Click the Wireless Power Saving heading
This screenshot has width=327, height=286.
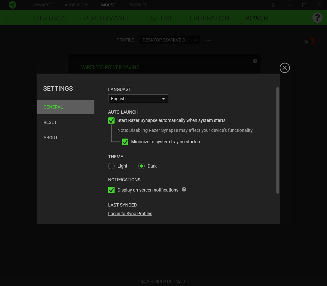click(110, 67)
